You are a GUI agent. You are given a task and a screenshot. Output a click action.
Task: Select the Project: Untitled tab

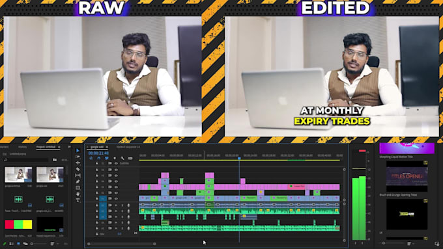[46, 147]
